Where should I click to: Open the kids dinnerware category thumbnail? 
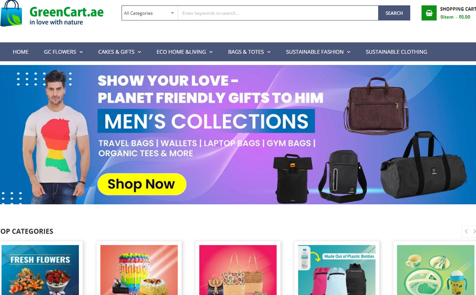point(436,270)
